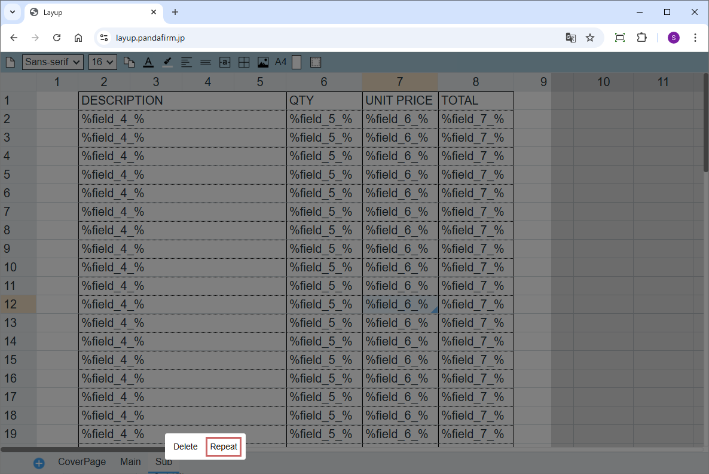Select the UNIT PRICE header cell
Image resolution: width=709 pixels, height=474 pixels.
[399, 100]
